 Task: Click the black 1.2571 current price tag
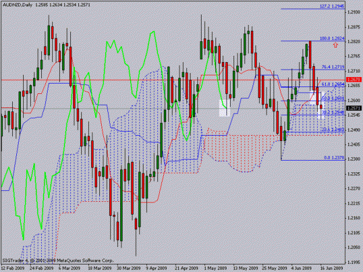point(354,108)
